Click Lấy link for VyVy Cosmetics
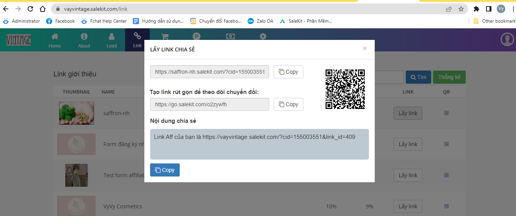516x216 pixels. [408, 206]
